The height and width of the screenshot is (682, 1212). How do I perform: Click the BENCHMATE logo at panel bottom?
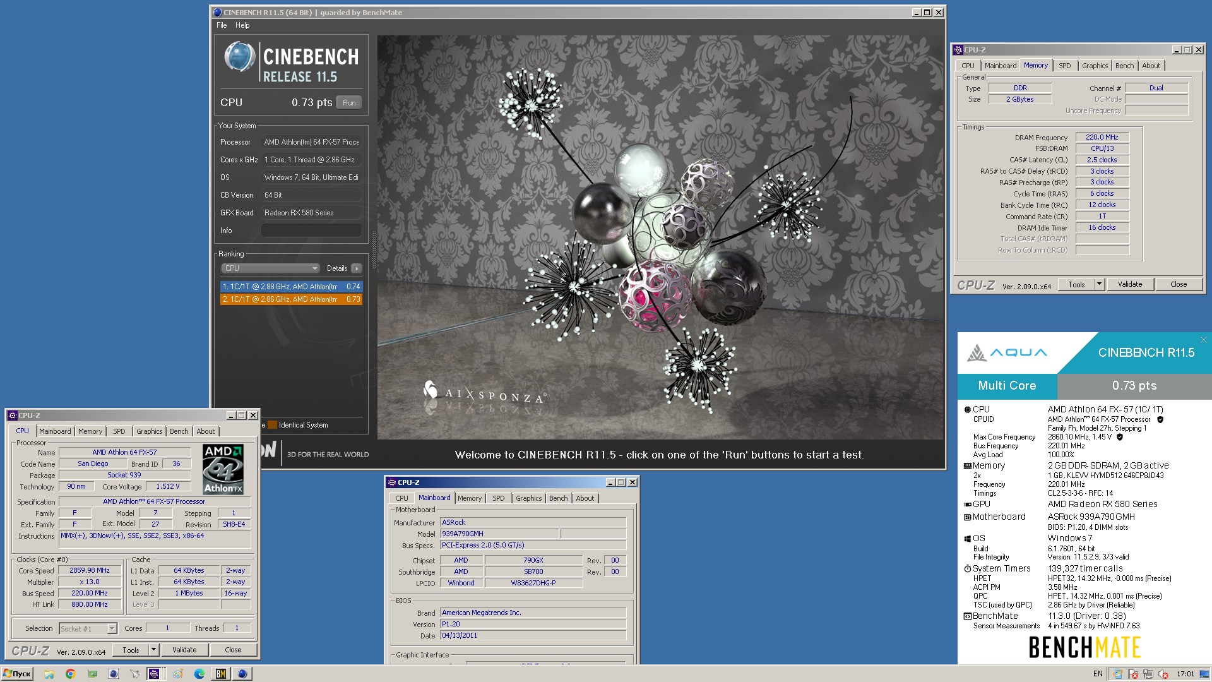(1084, 647)
